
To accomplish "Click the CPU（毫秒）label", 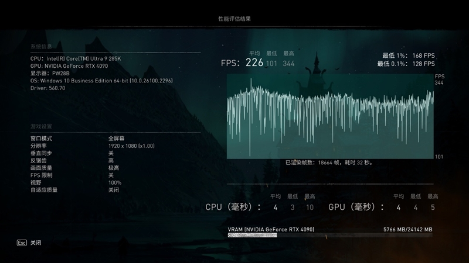I will pos(233,207).
